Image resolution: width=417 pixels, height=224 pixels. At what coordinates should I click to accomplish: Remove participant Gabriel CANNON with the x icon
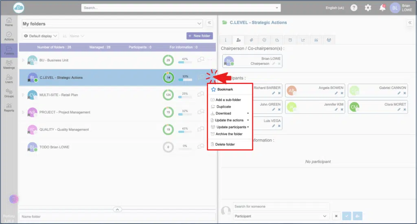click(x=404, y=93)
